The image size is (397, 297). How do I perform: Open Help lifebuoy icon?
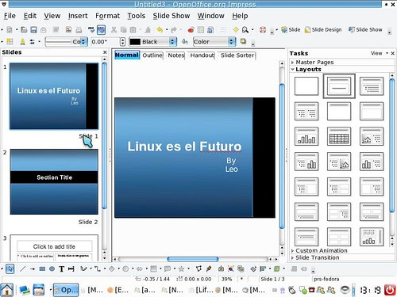[x=263, y=30]
